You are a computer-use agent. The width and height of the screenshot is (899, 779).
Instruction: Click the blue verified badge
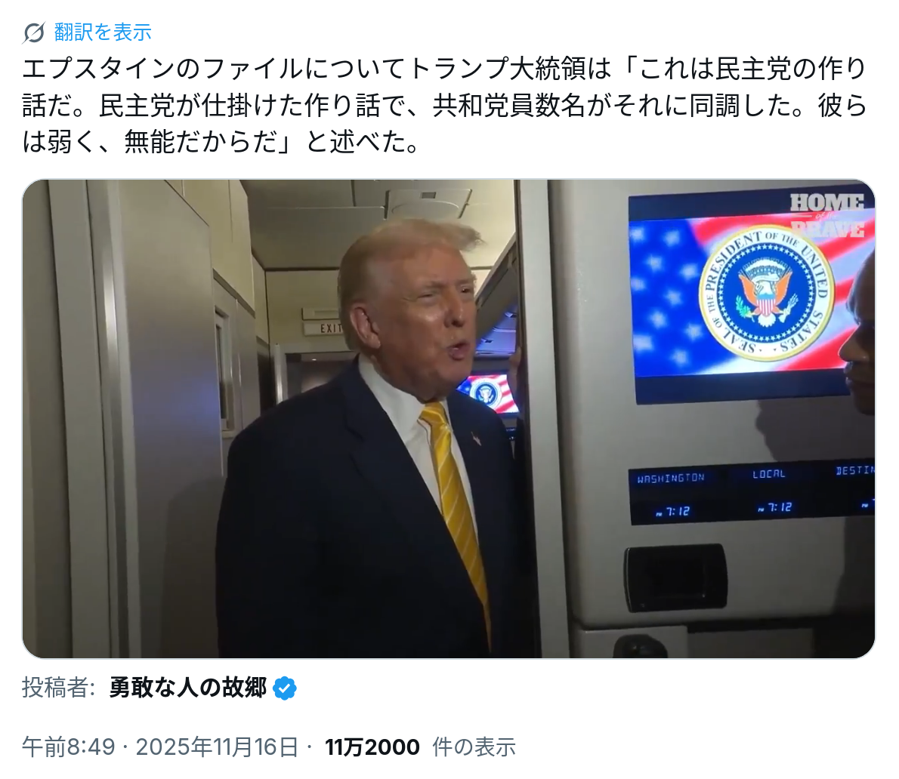[284, 688]
